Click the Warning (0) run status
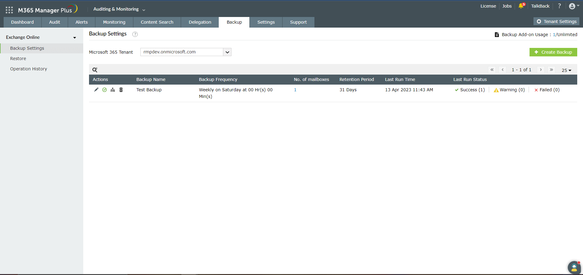The width and height of the screenshot is (583, 275). point(509,90)
